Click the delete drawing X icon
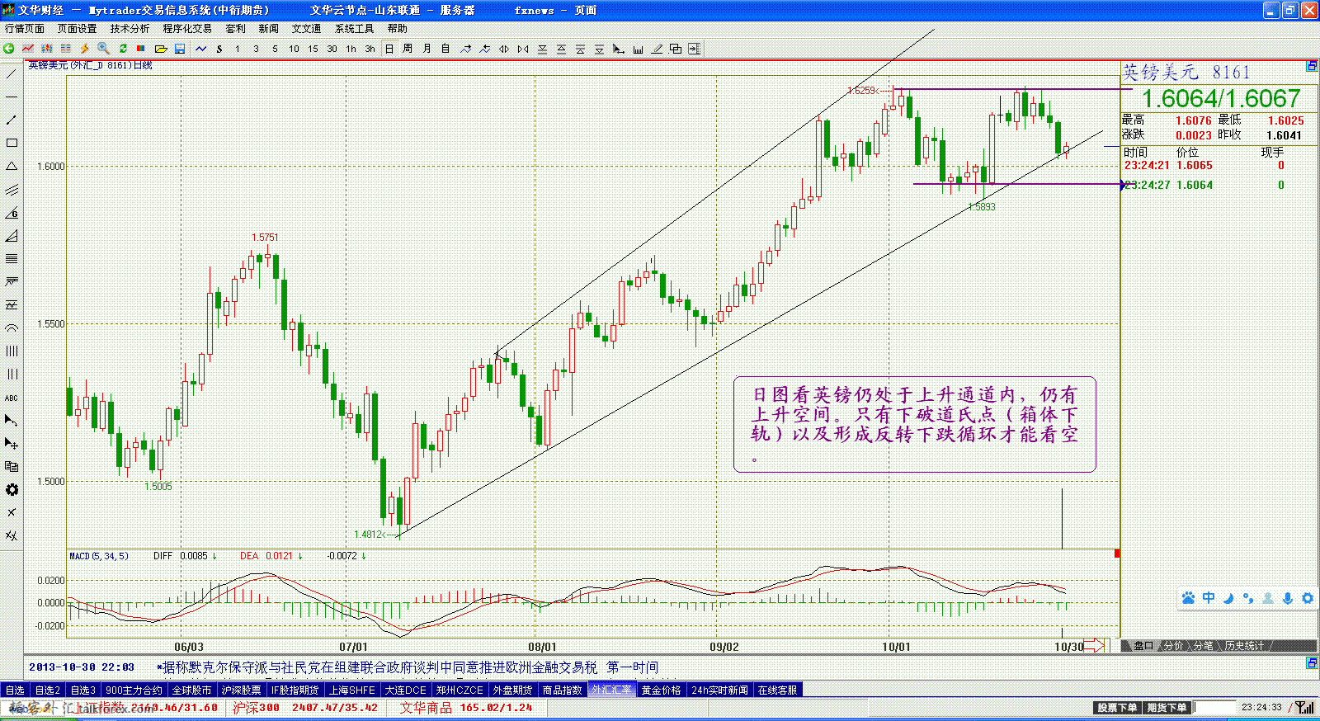The width and height of the screenshot is (1320, 721). click(12, 513)
